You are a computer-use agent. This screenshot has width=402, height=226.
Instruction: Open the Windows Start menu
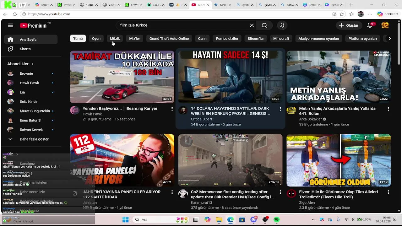[x=125, y=220]
